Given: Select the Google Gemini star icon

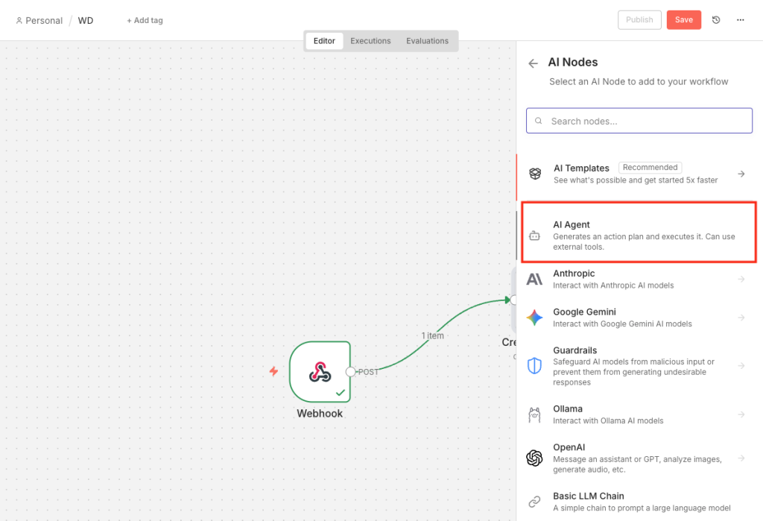Looking at the screenshot, I should (534, 318).
